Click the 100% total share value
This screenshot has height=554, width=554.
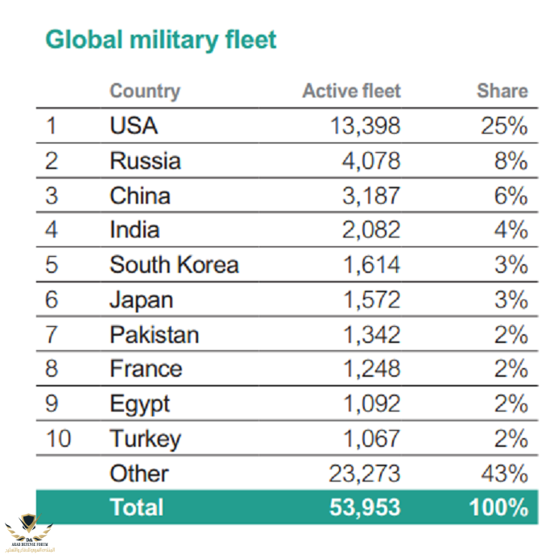(x=499, y=507)
